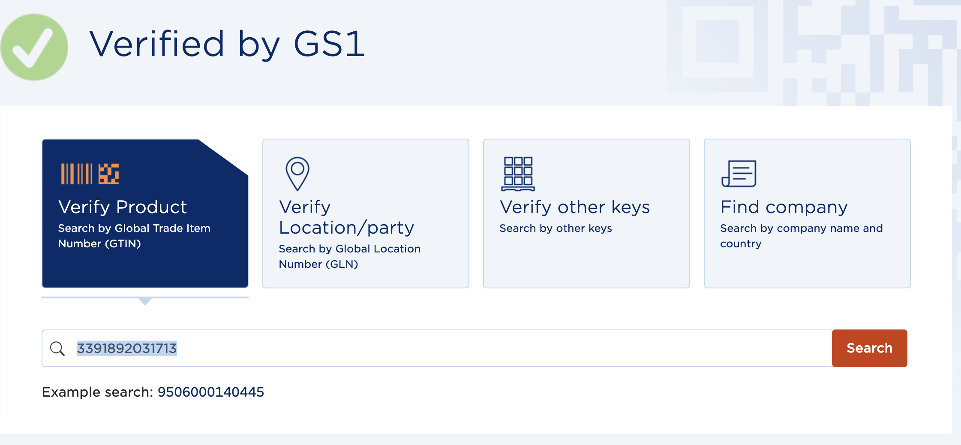
Task: Click the orange Search button
Action: [x=869, y=348]
